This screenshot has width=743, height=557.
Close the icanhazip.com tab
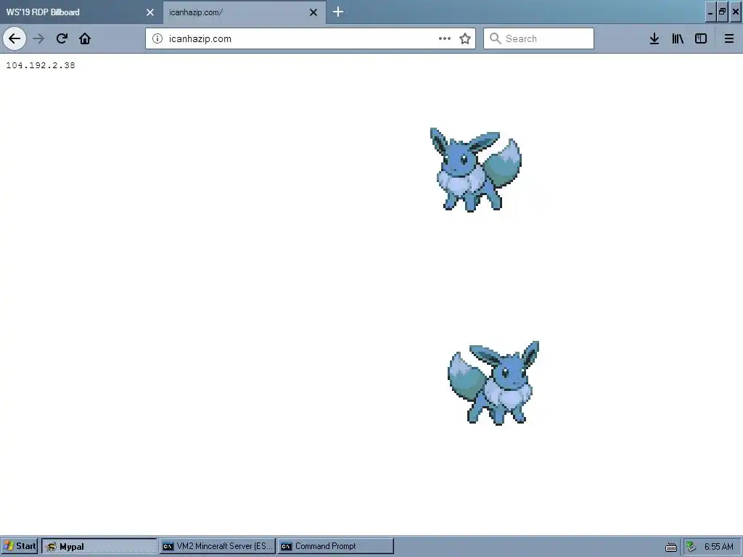313,12
